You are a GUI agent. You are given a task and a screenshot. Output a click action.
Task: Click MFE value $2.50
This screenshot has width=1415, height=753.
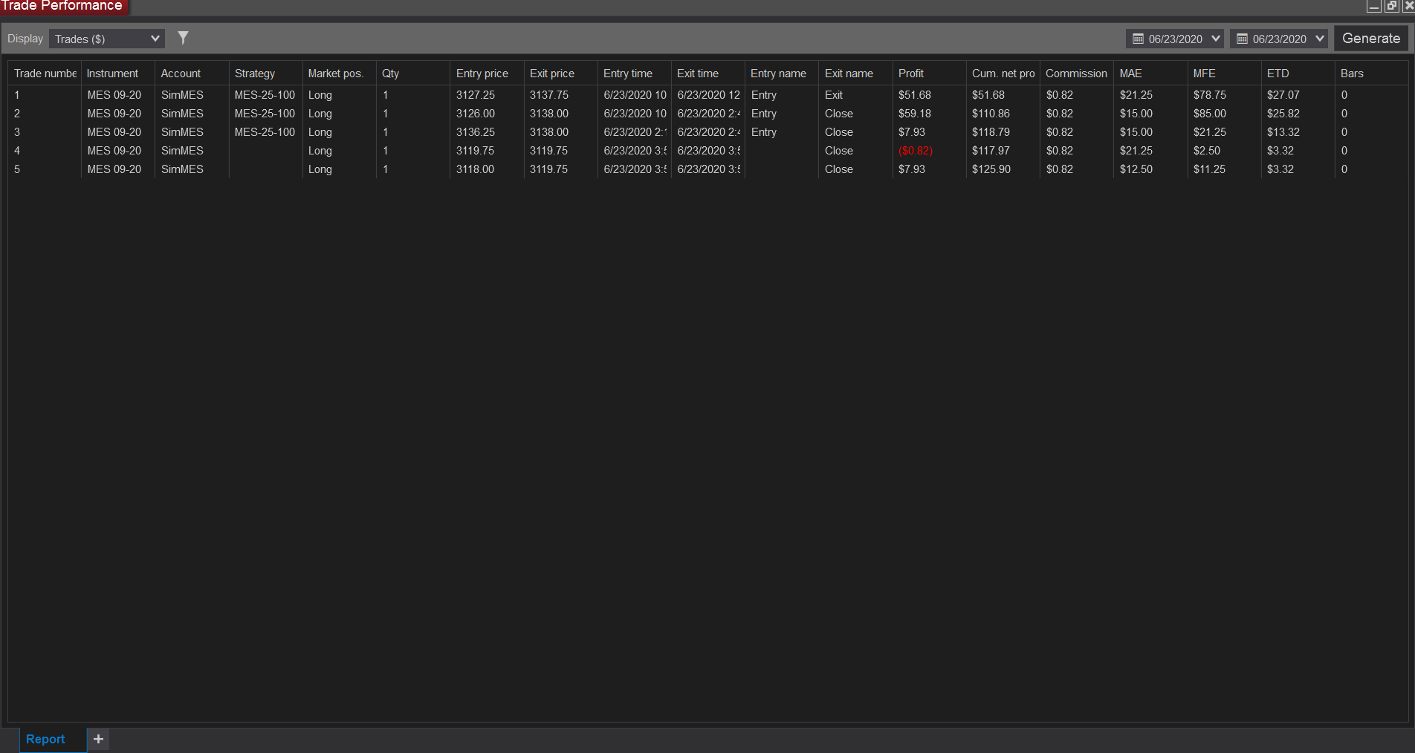click(x=1207, y=151)
